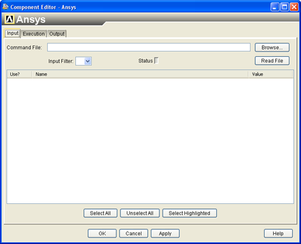Click the Unselect All button

click(x=140, y=213)
